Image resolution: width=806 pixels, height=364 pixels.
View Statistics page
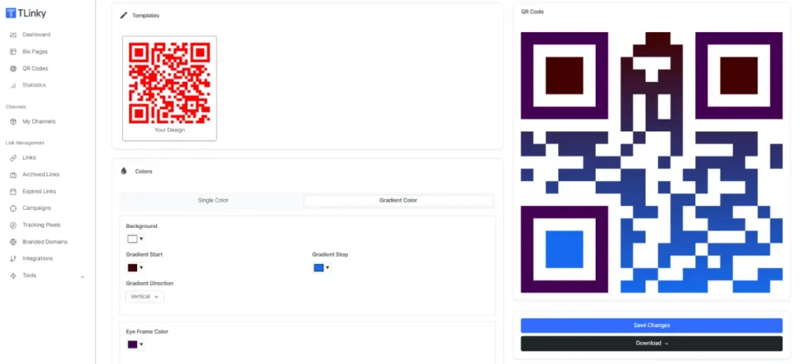tap(34, 85)
